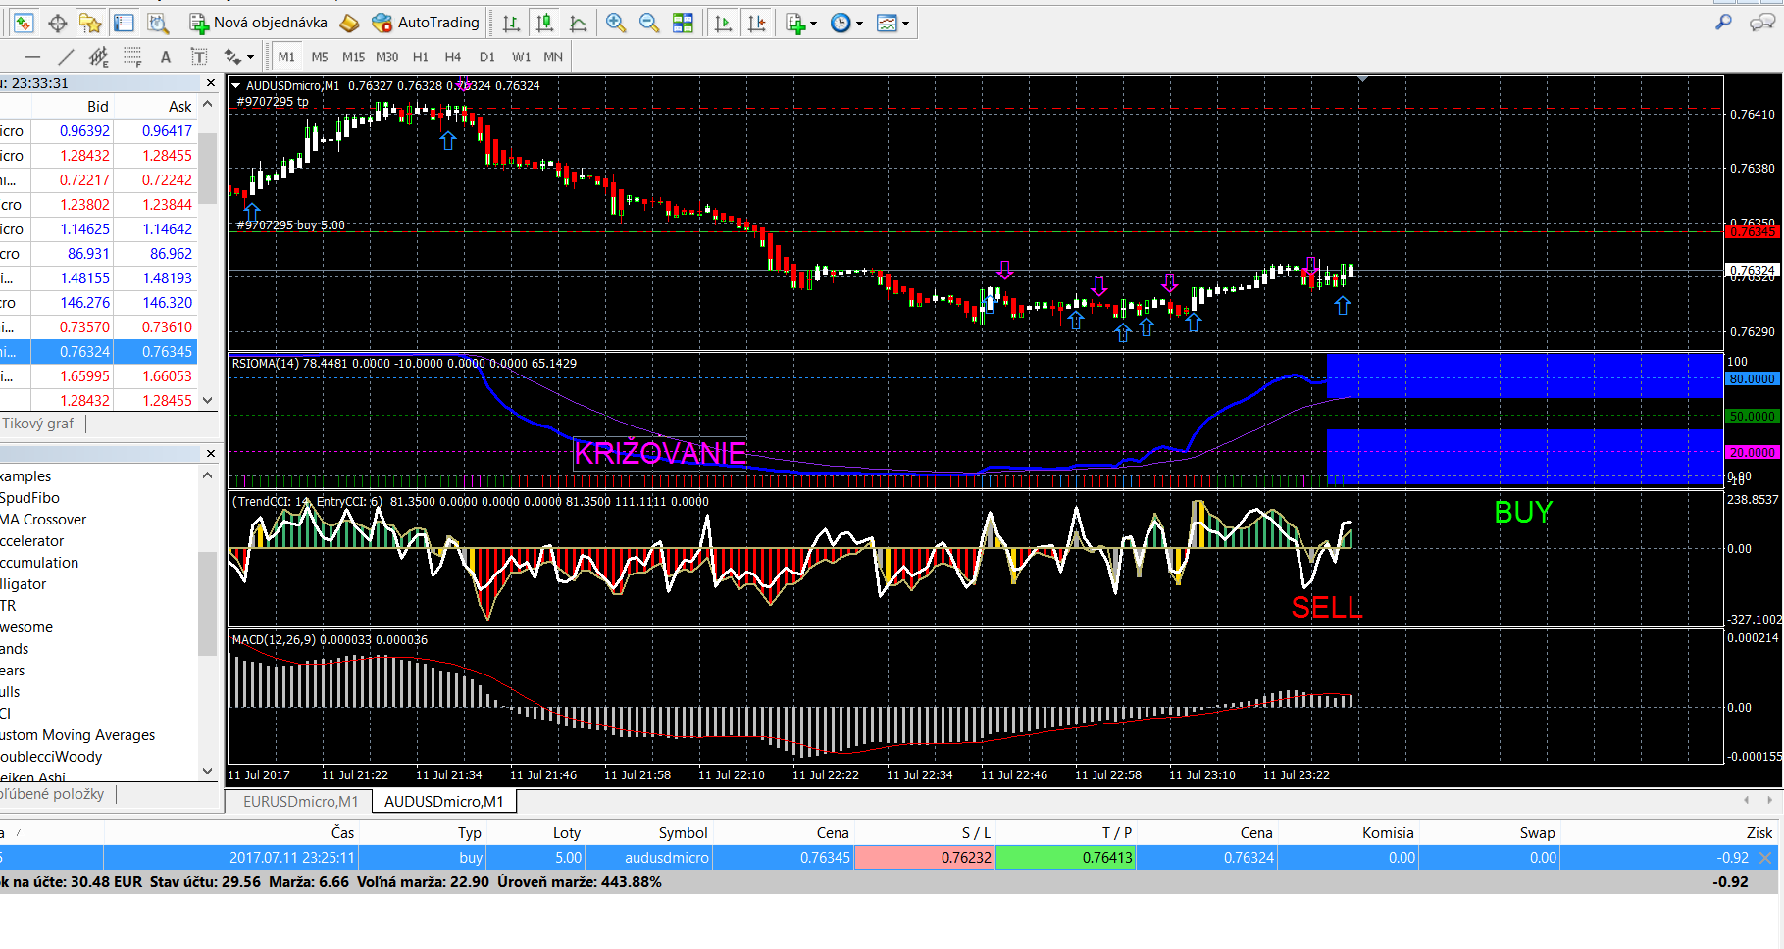
Task: Switch chart to line chart mode
Action: click(x=579, y=23)
